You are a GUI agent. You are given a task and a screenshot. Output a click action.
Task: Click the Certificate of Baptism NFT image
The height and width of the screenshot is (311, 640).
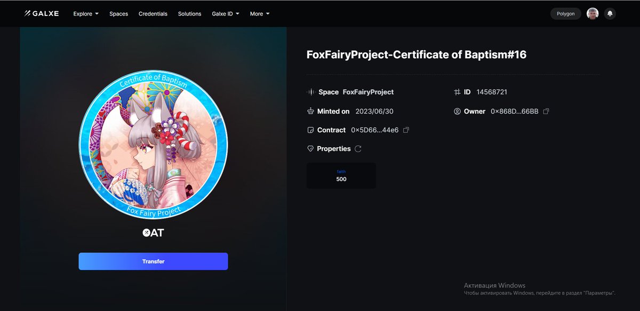coord(153,146)
